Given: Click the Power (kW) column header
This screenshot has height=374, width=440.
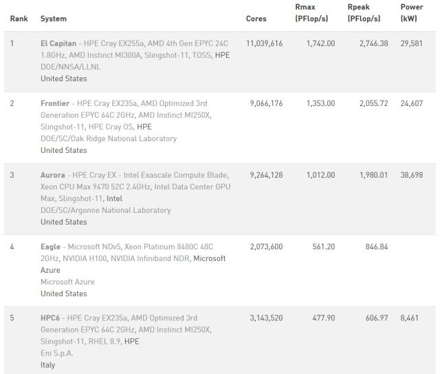Looking at the screenshot, I should [x=411, y=12].
